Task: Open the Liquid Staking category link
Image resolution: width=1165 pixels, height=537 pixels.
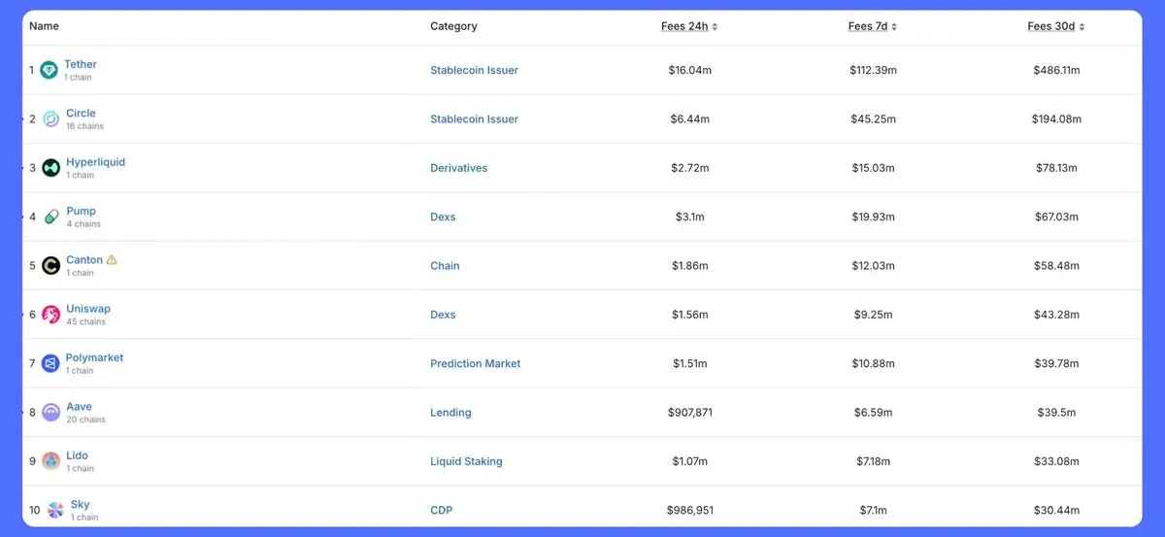Action: 466,462
